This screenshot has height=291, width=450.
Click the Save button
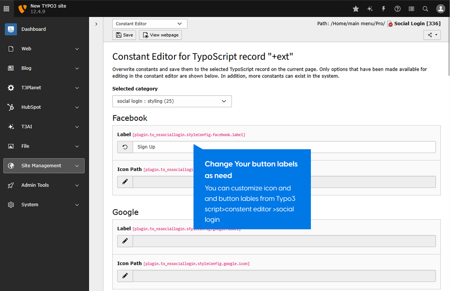[x=124, y=35]
